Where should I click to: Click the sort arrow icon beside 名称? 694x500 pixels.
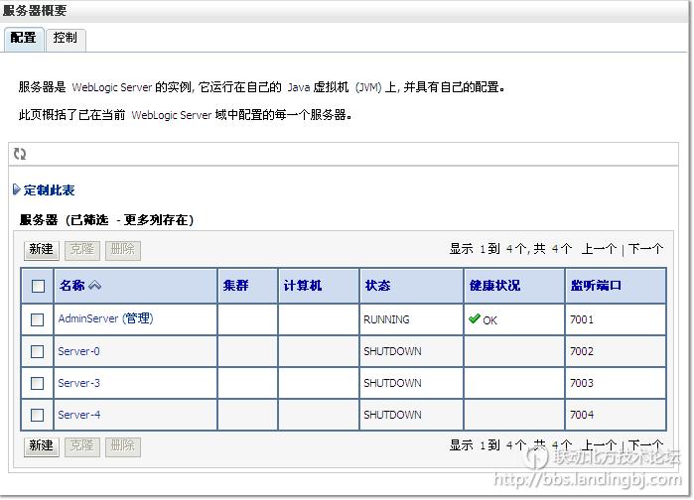(94, 286)
